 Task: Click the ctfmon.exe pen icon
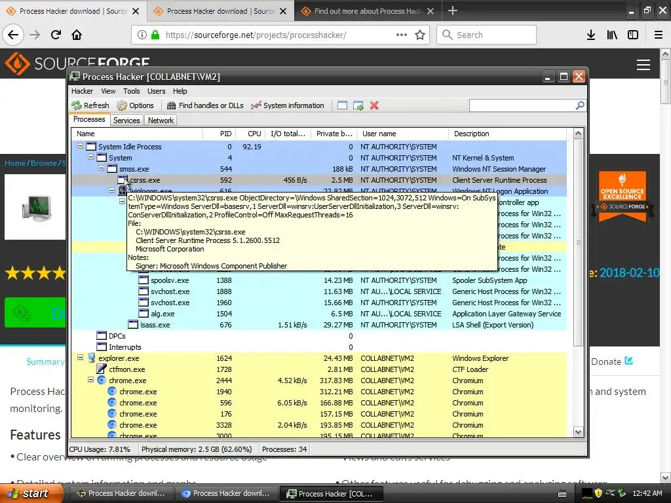[102, 369]
